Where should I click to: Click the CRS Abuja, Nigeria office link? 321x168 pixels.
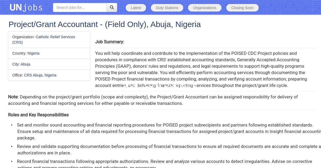[40, 75]
